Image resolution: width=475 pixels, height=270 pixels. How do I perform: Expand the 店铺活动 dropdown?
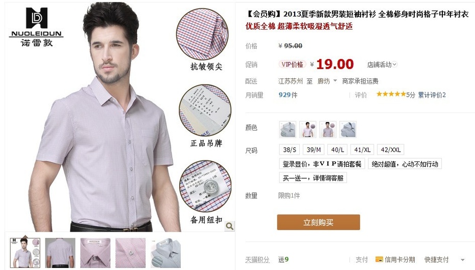point(382,65)
